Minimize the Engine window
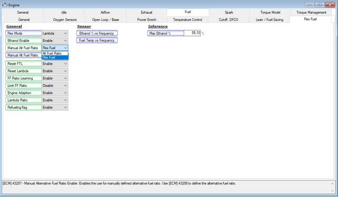338x197 pixels. pos(309,5)
